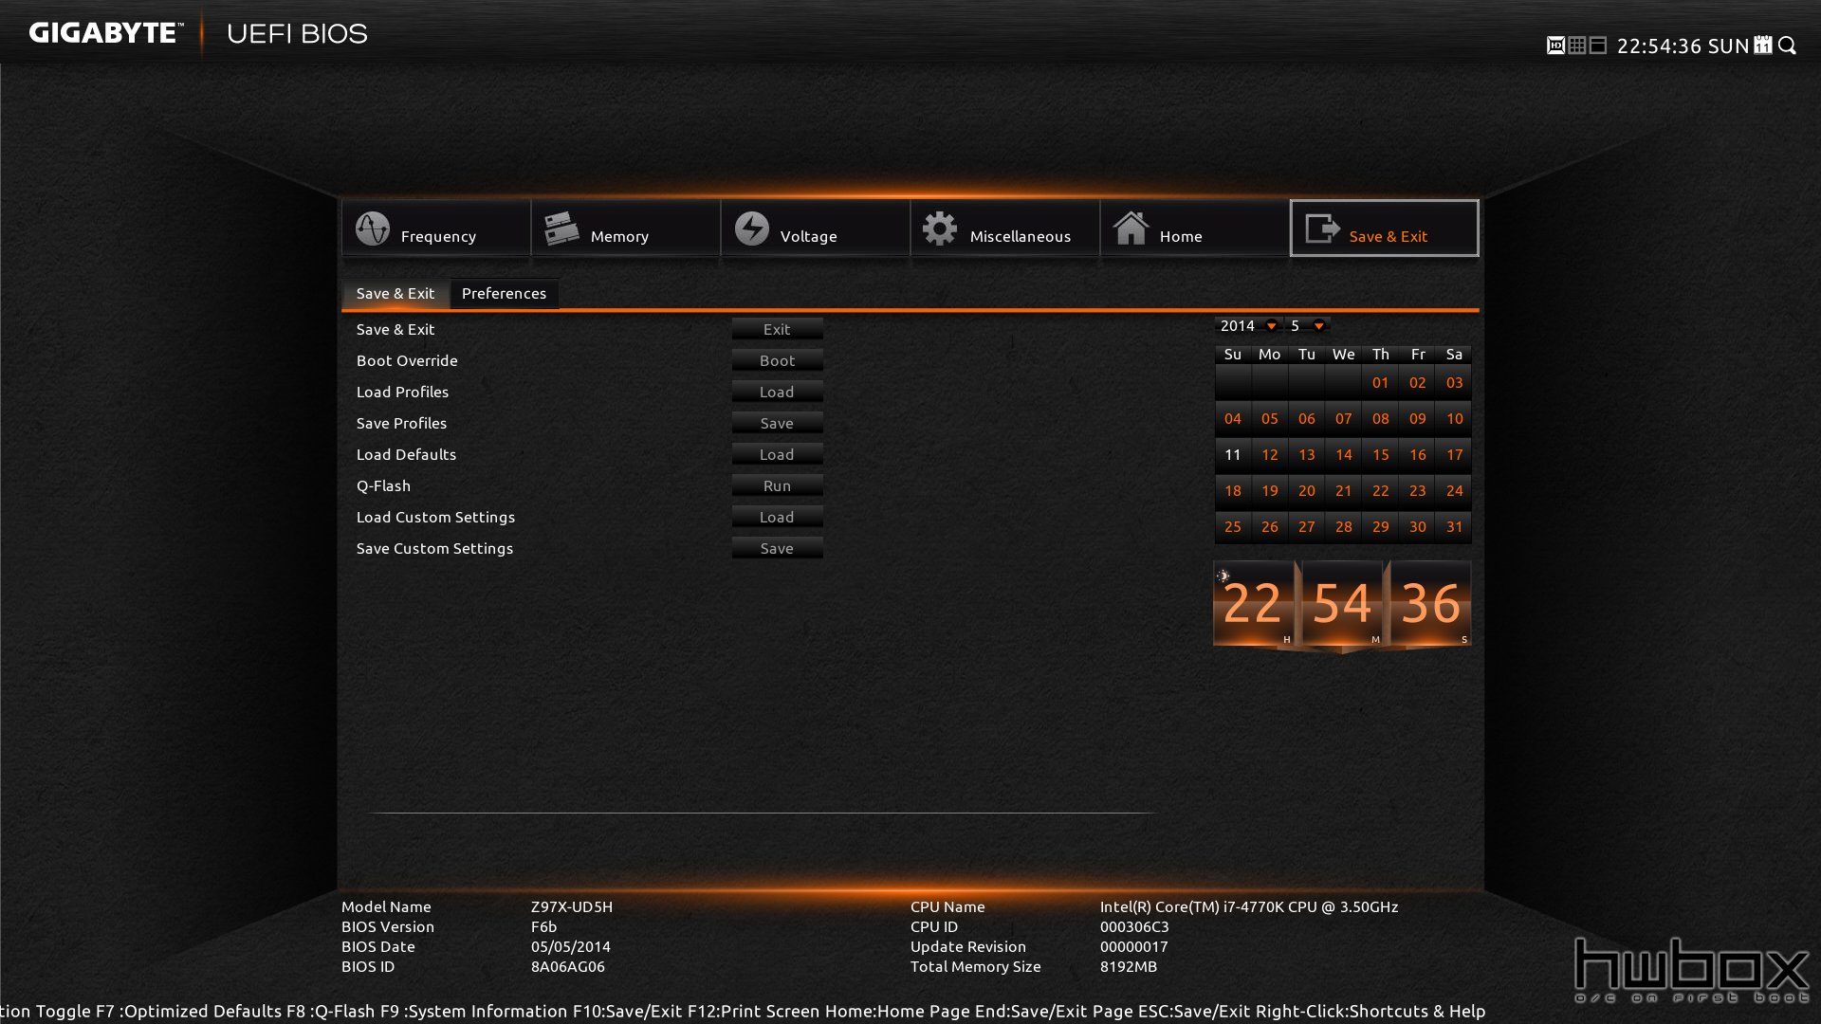Click the Miscellaneous tab icon
Image resolution: width=1821 pixels, height=1024 pixels.
939,230
